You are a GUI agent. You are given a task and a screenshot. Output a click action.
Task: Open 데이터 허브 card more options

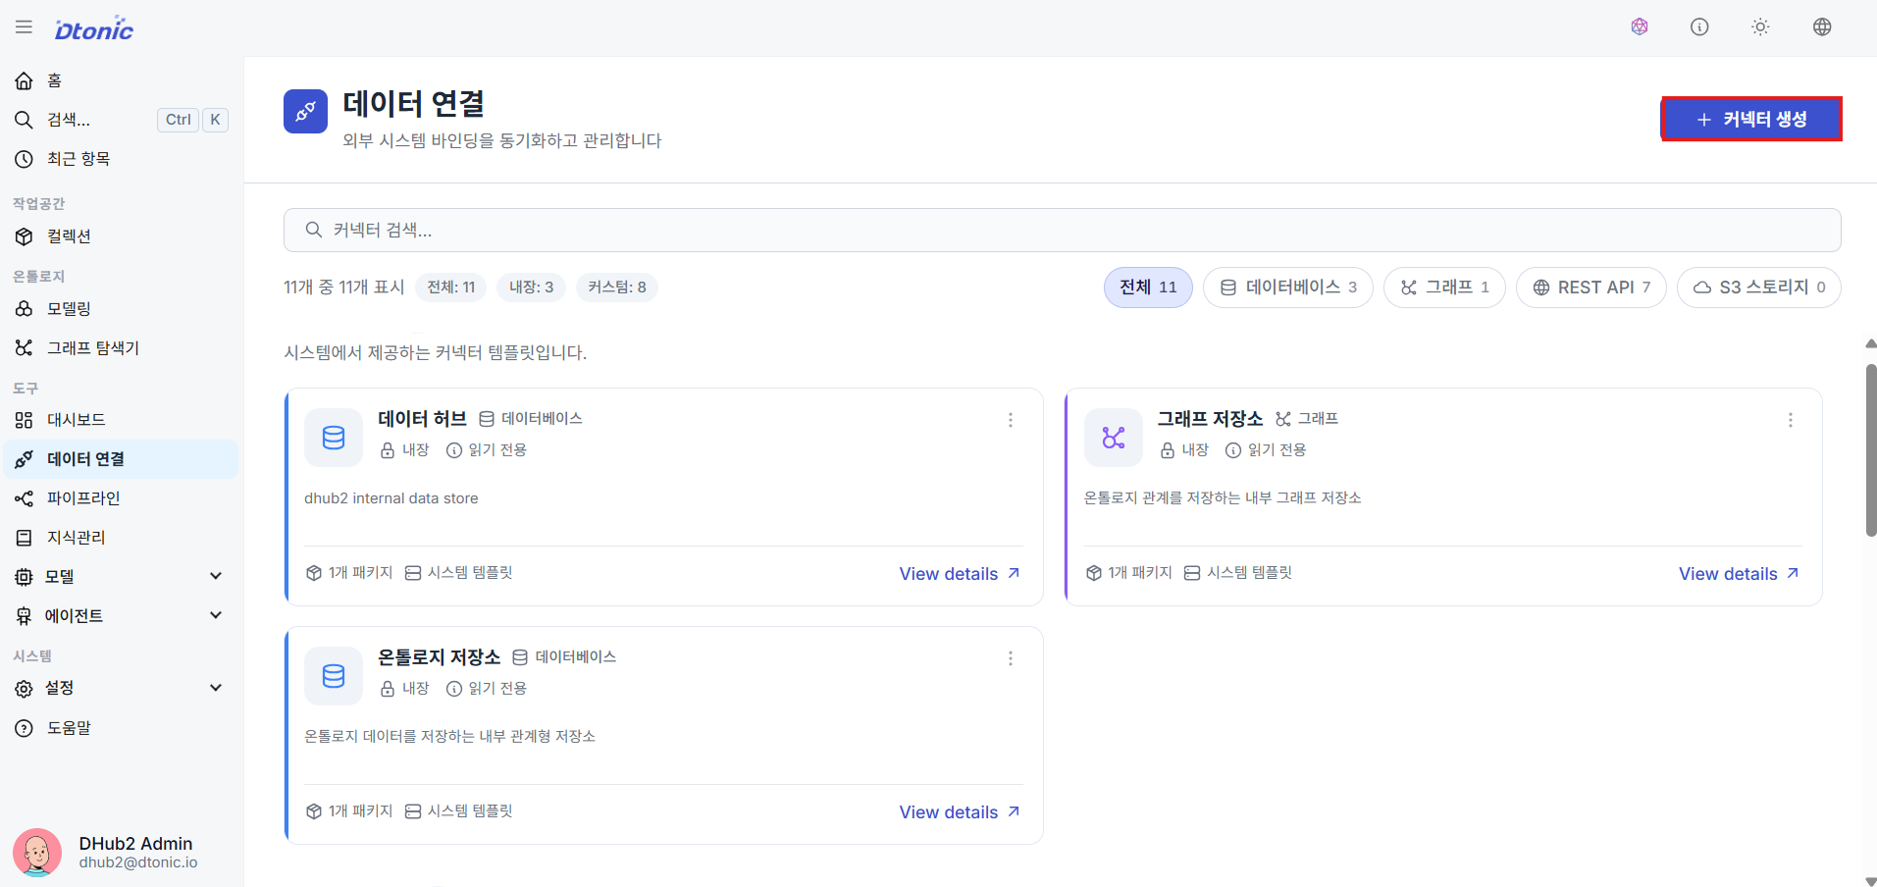(1011, 420)
